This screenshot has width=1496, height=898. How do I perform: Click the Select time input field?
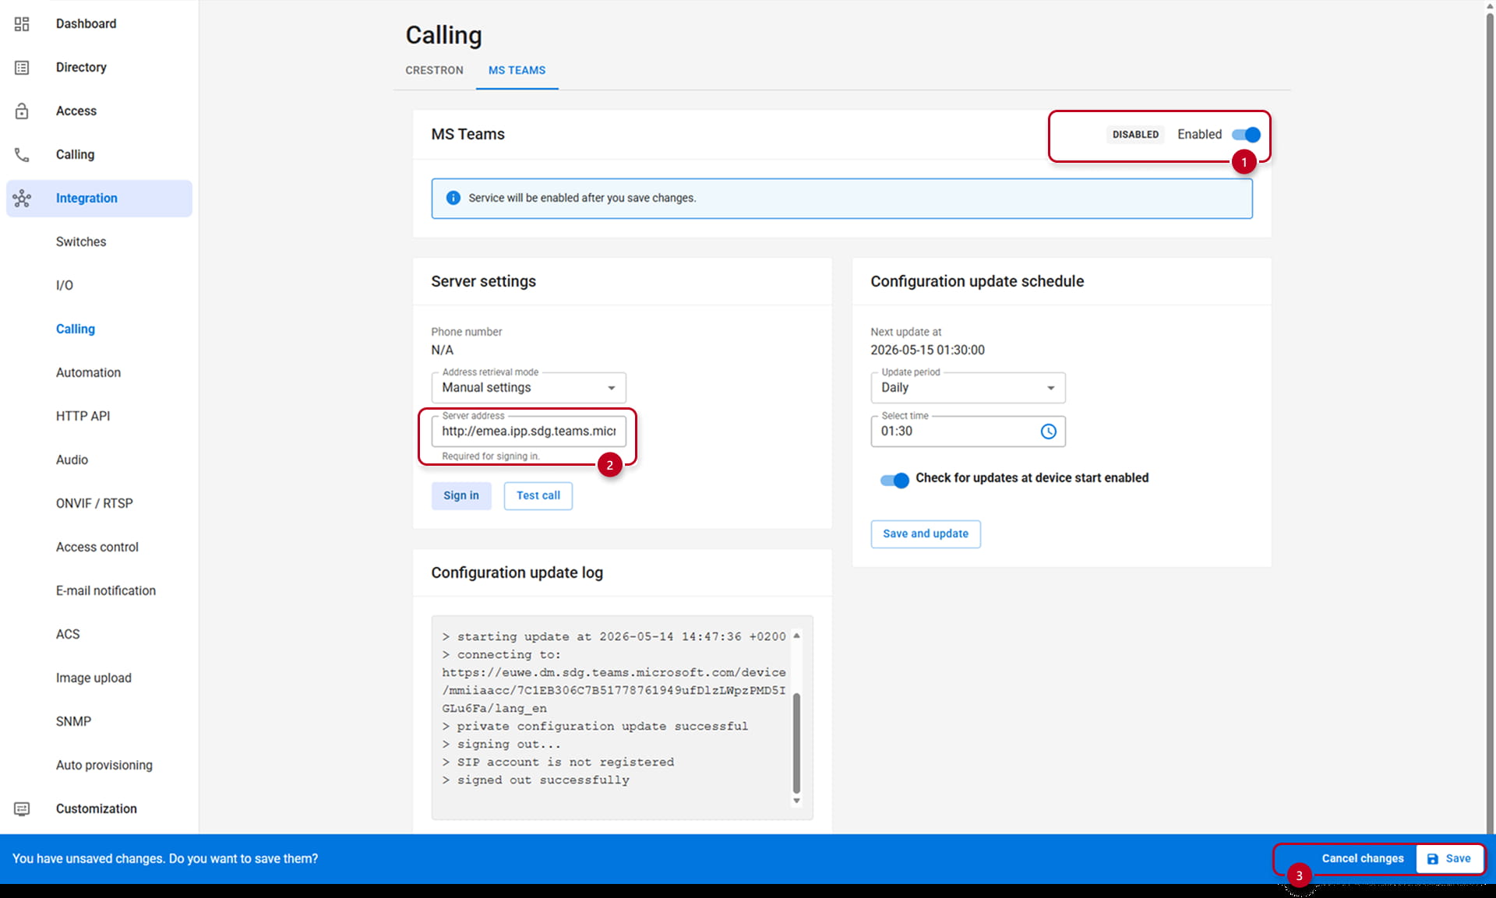(x=968, y=431)
